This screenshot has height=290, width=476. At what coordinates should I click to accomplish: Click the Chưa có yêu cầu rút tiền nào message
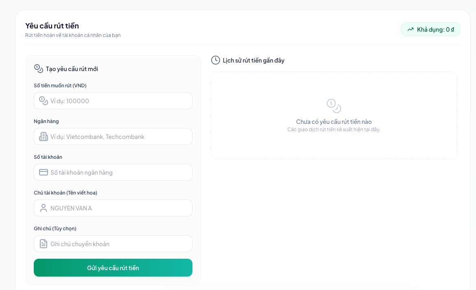pyautogui.click(x=334, y=122)
